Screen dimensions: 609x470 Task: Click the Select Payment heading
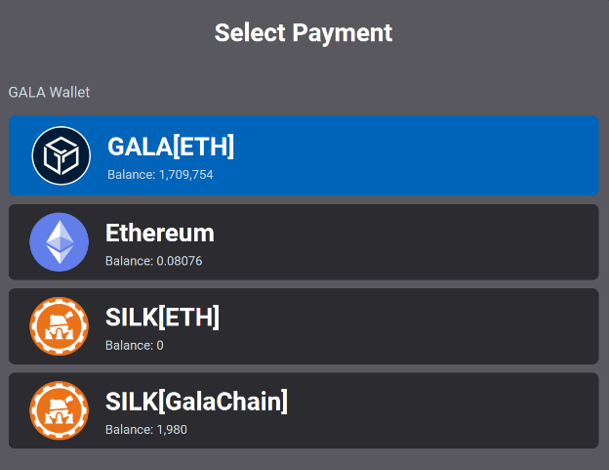pyautogui.click(x=304, y=32)
